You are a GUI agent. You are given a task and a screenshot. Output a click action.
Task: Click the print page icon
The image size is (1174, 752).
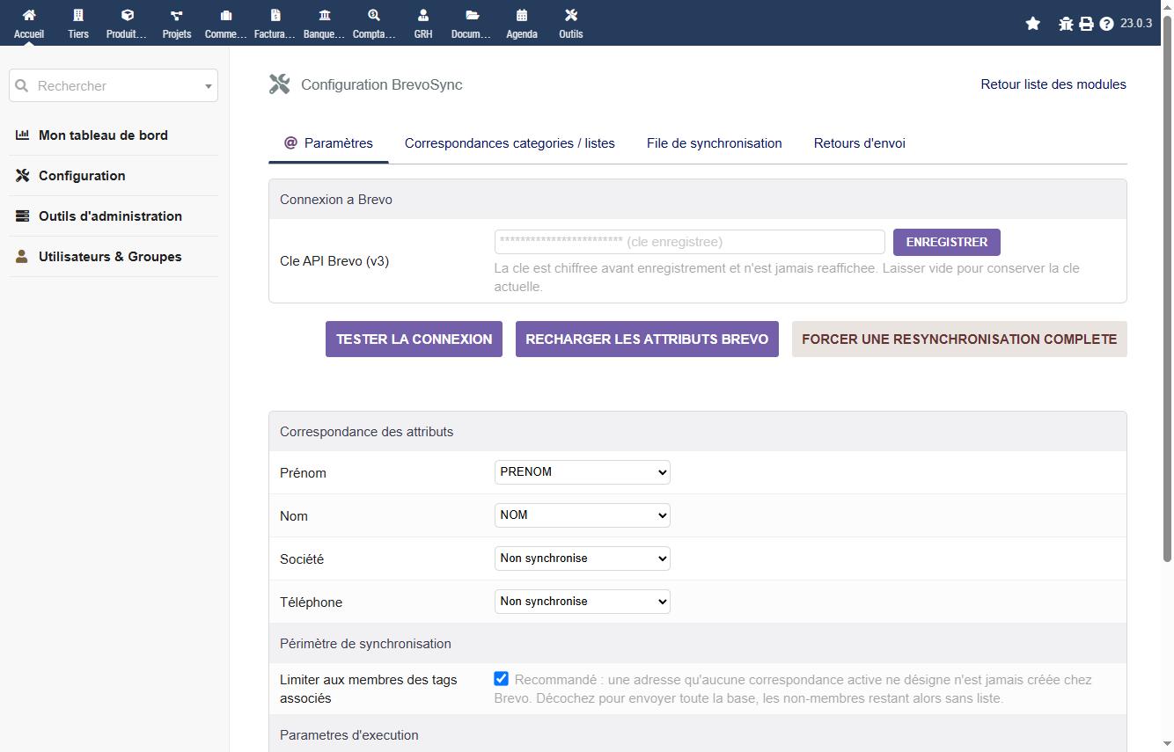tap(1087, 24)
